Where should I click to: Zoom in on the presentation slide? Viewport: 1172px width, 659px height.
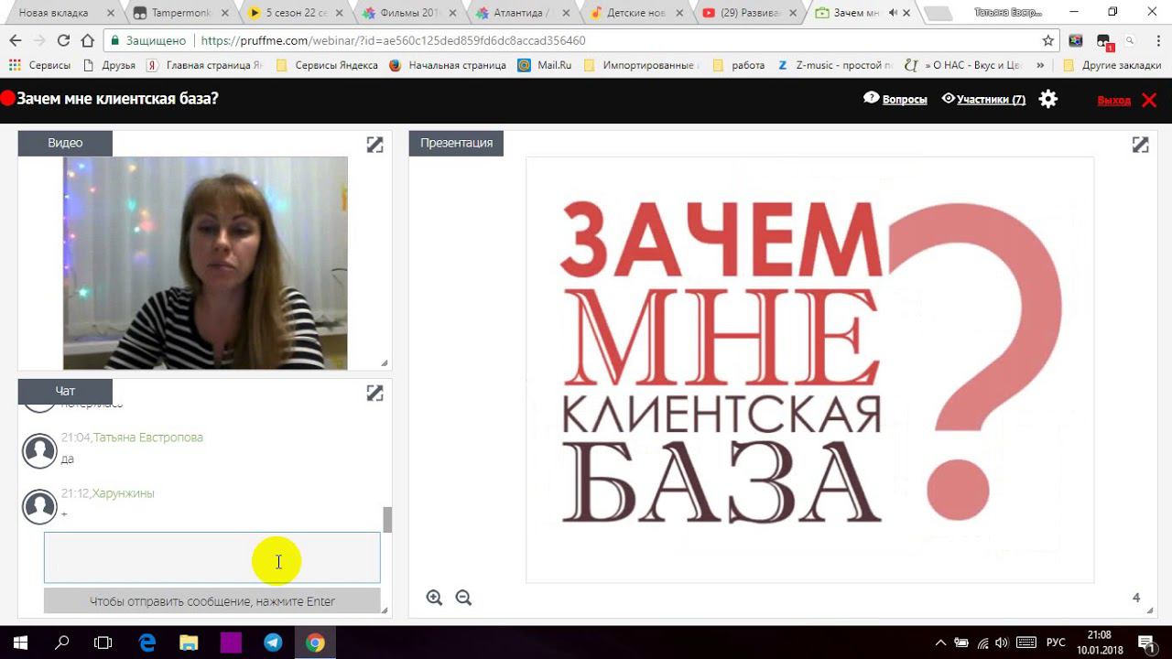click(x=434, y=597)
